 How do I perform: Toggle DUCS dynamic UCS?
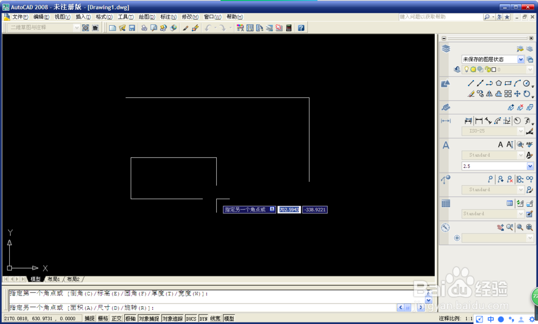point(191,319)
